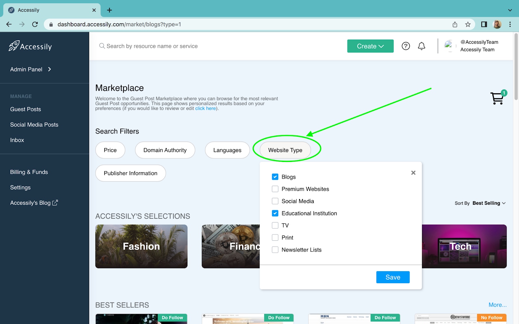This screenshot has width=519, height=324.
Task: Open the Chrome profile avatar
Action: [497, 24]
